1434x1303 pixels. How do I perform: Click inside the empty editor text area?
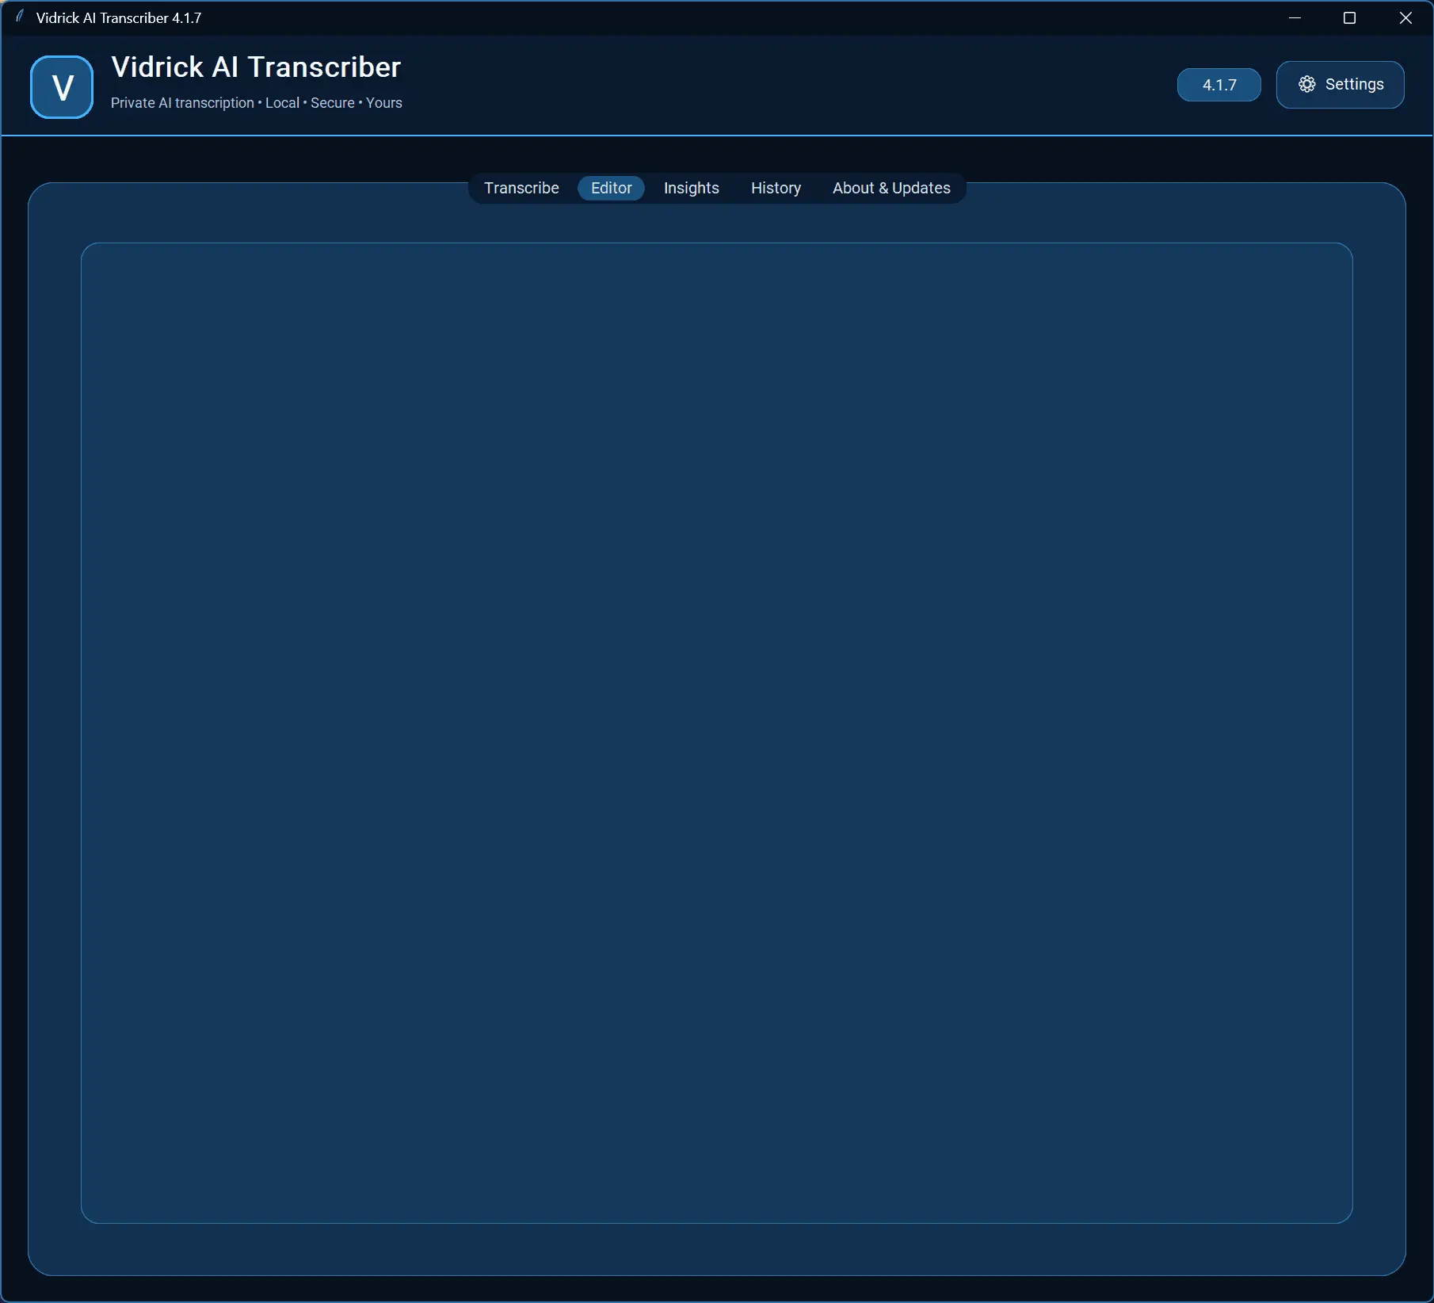pos(716,732)
